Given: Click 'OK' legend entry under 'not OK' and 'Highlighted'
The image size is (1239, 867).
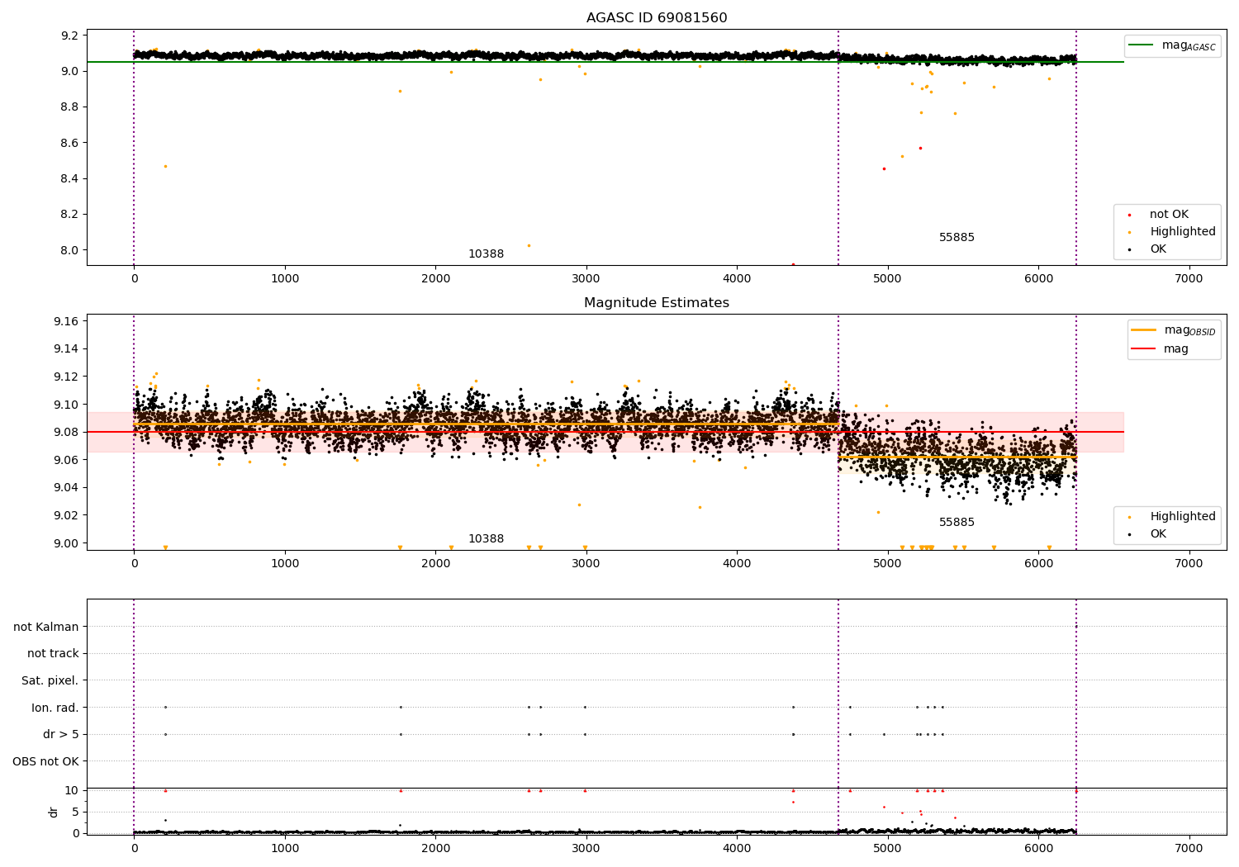Looking at the screenshot, I should click(1158, 249).
